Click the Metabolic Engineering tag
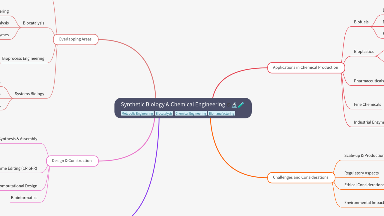 [x=137, y=113]
